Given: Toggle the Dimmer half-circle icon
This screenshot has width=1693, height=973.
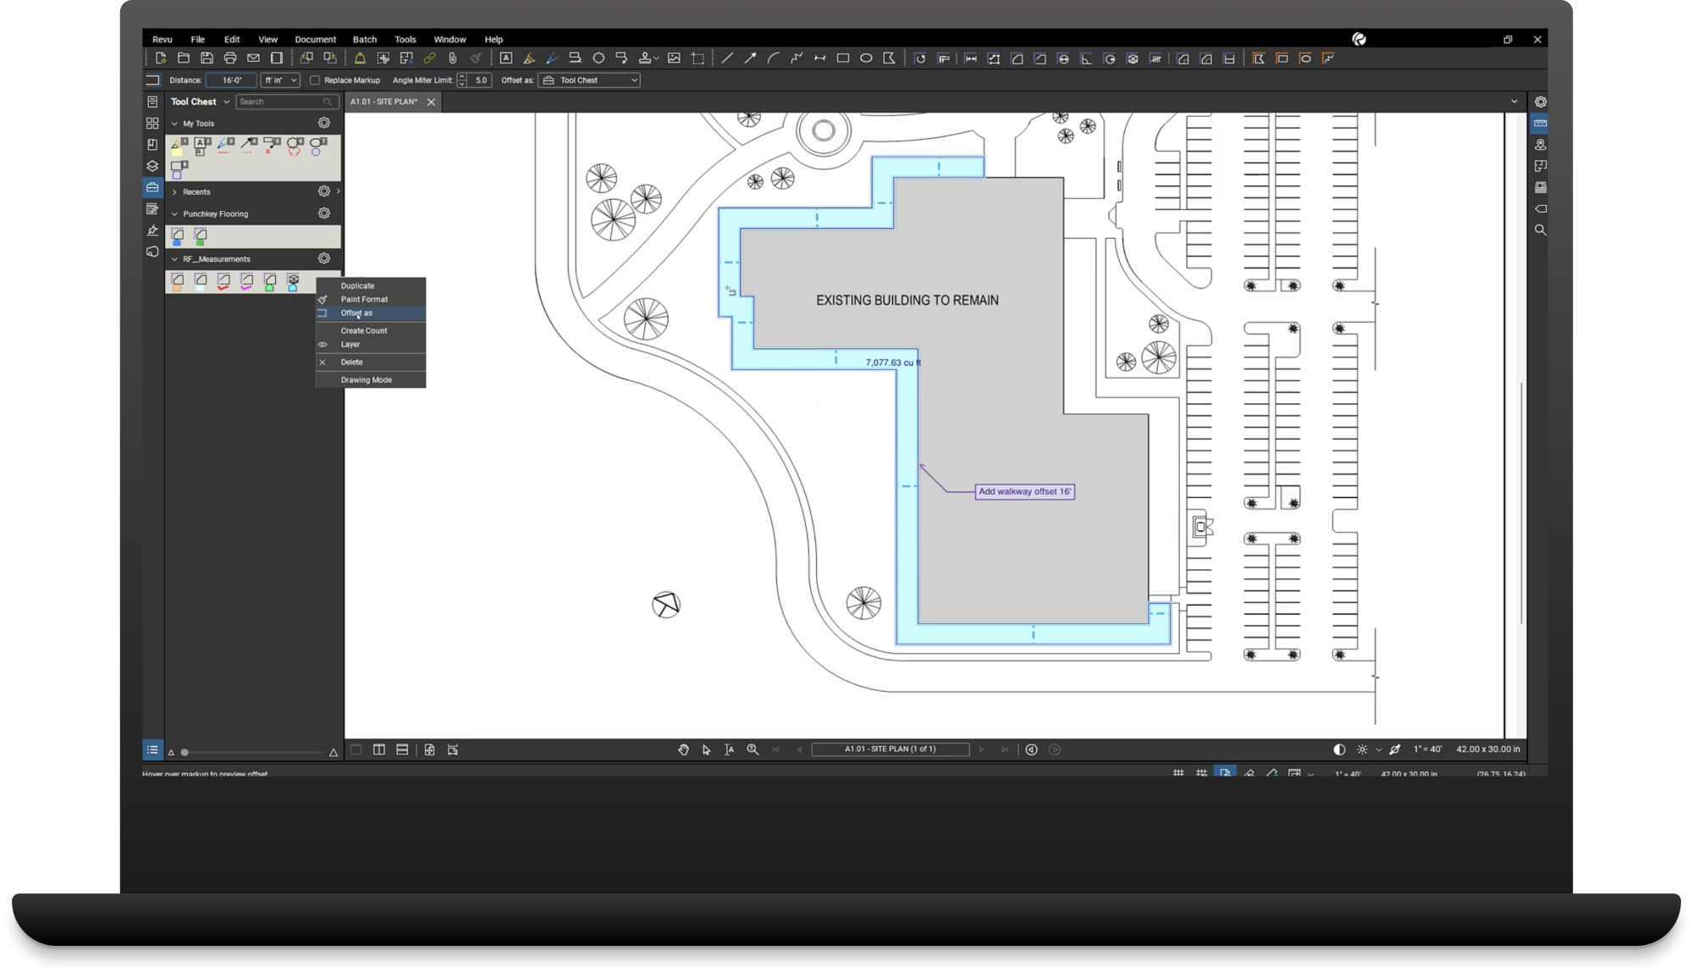Looking at the screenshot, I should tap(1339, 749).
